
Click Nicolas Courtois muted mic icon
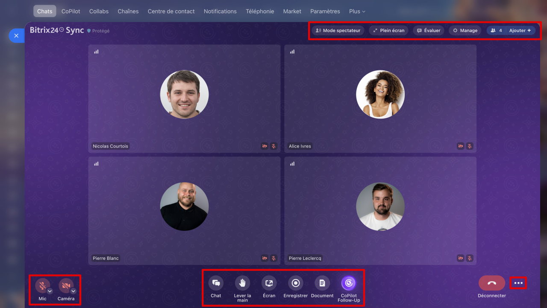(x=273, y=146)
